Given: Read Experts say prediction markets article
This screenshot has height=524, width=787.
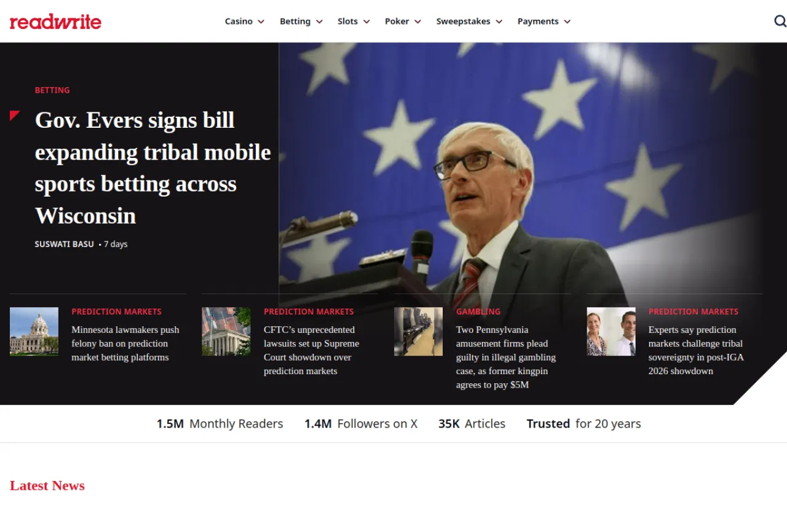Looking at the screenshot, I should click(696, 350).
